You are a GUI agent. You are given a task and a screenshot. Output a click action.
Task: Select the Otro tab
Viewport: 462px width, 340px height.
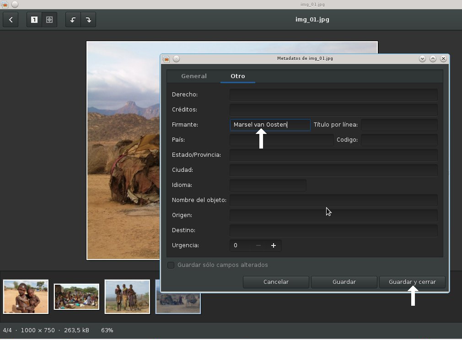tap(238, 76)
